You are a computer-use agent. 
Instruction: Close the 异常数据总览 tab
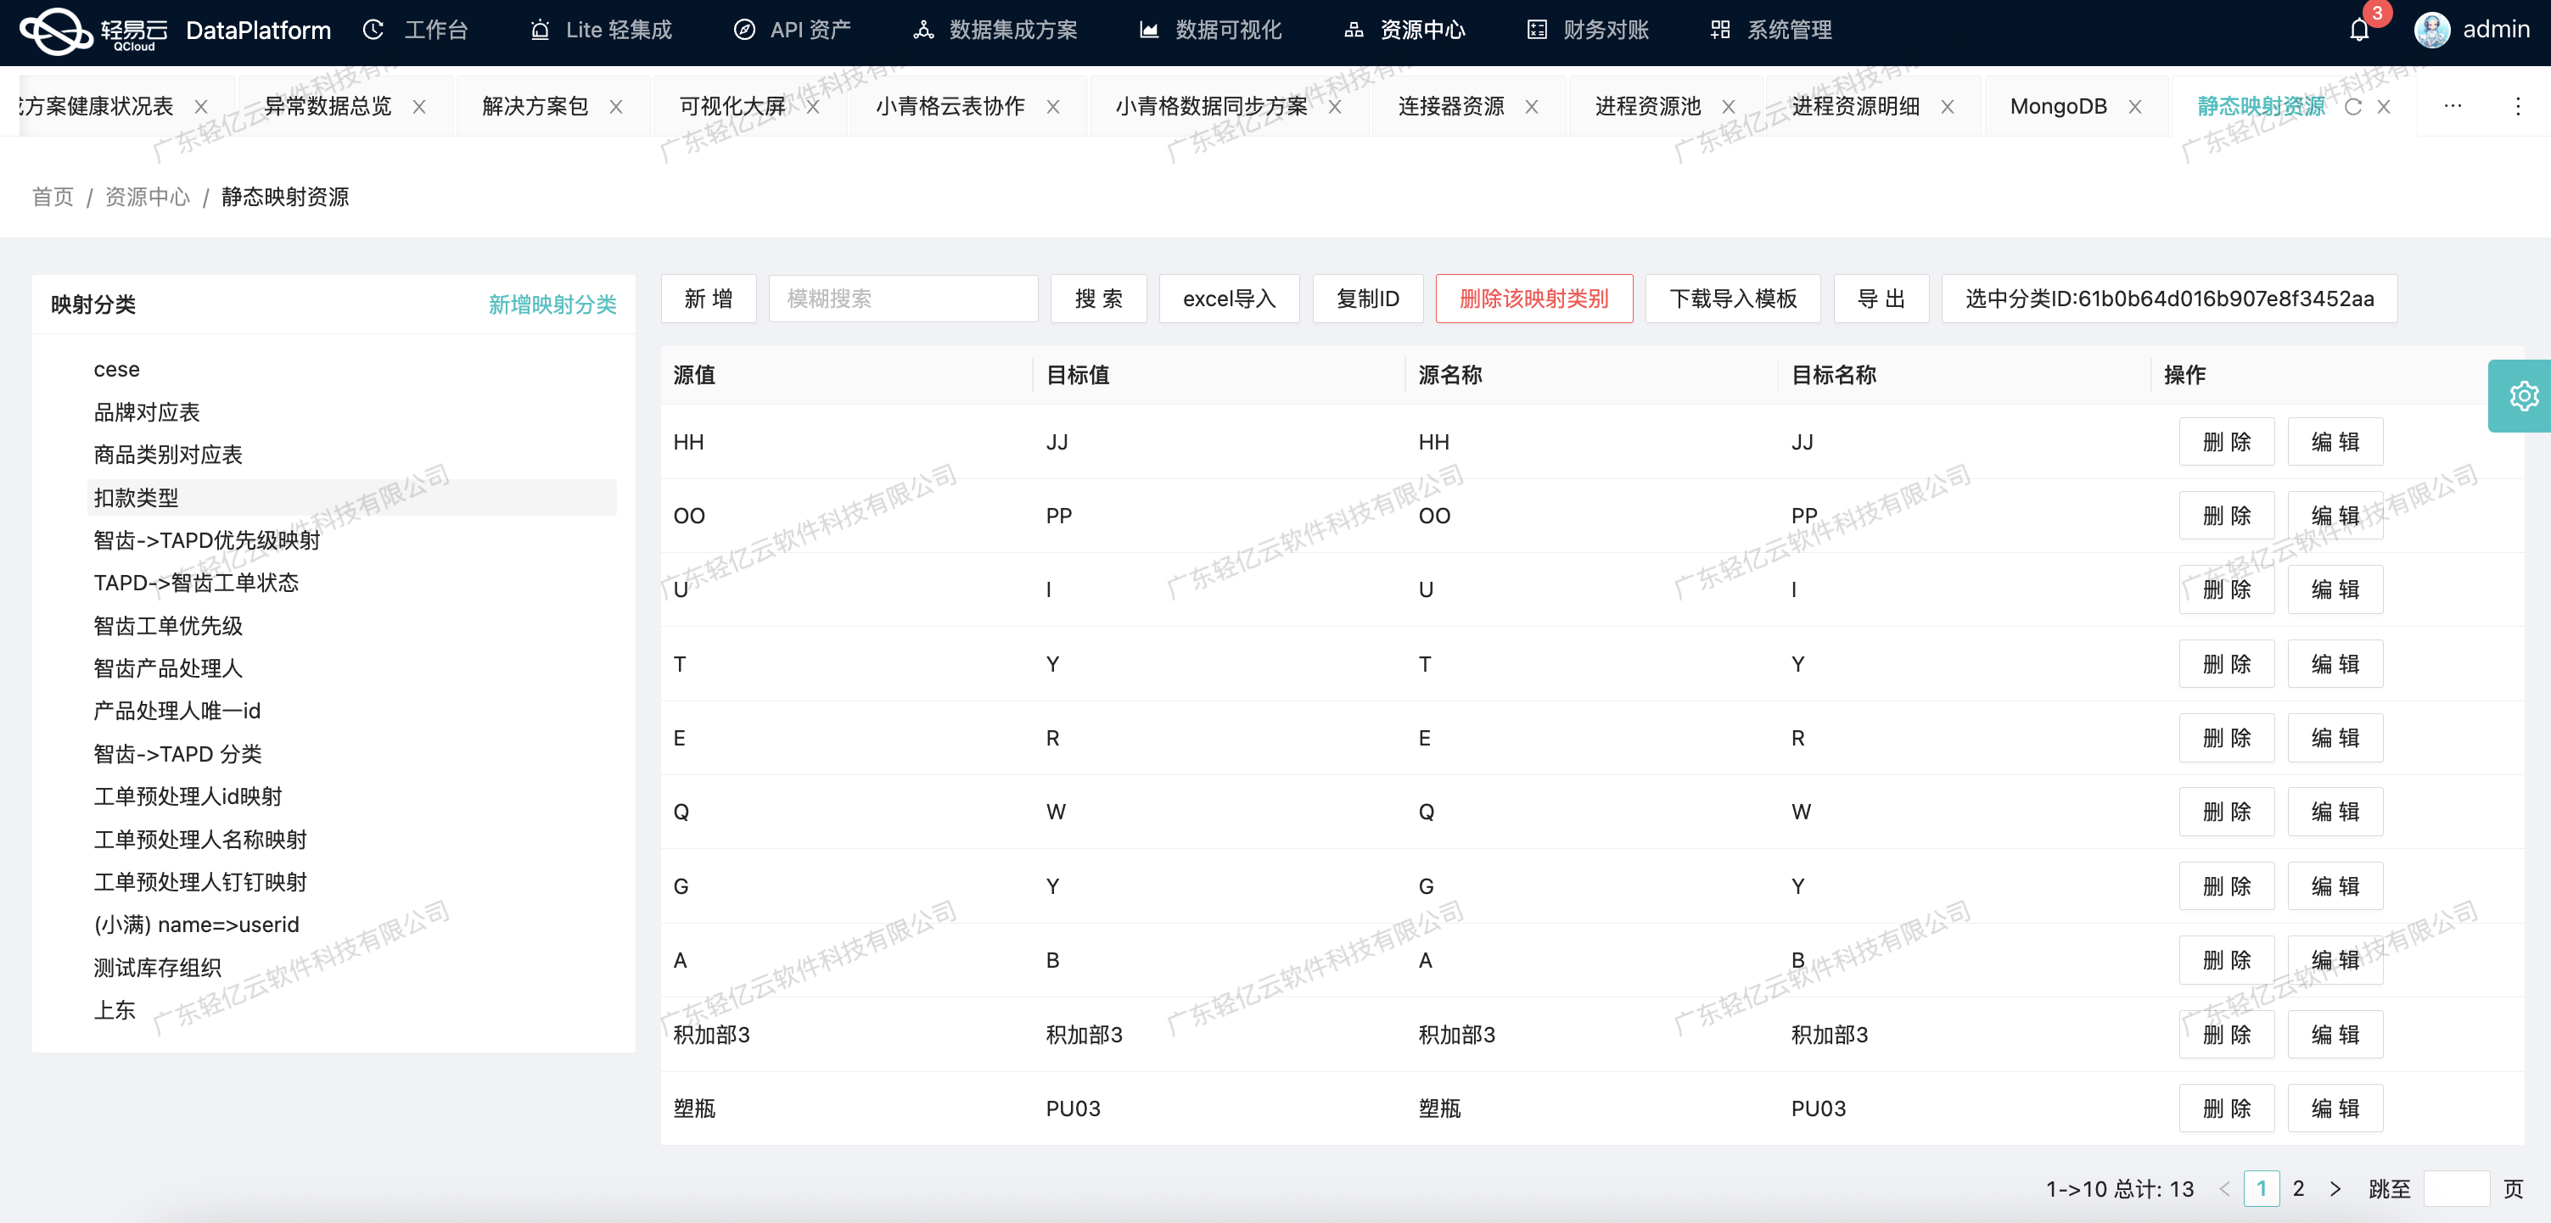coord(419,107)
